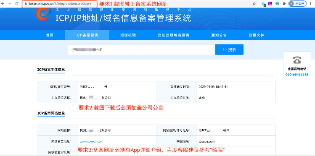
Task: Click the profile button labeled 已暂停
Action: [297, 4]
